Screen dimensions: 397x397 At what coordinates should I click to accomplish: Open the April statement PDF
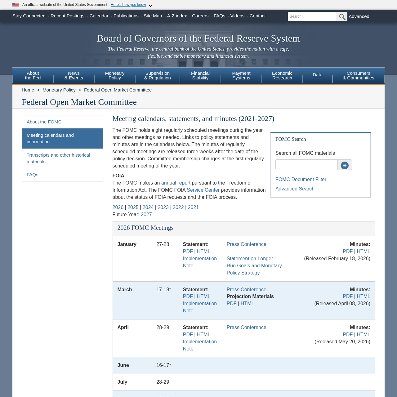click(188, 335)
